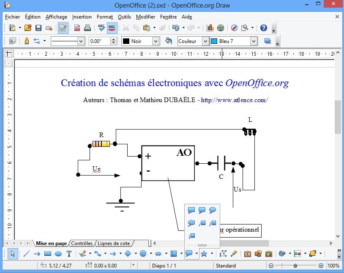Insert a chart icon
The height and width of the screenshot is (273, 344).
210,28
